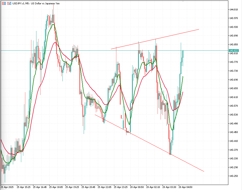Click the 143.610 price axis label
The image size is (242, 190).
pos(234,97)
